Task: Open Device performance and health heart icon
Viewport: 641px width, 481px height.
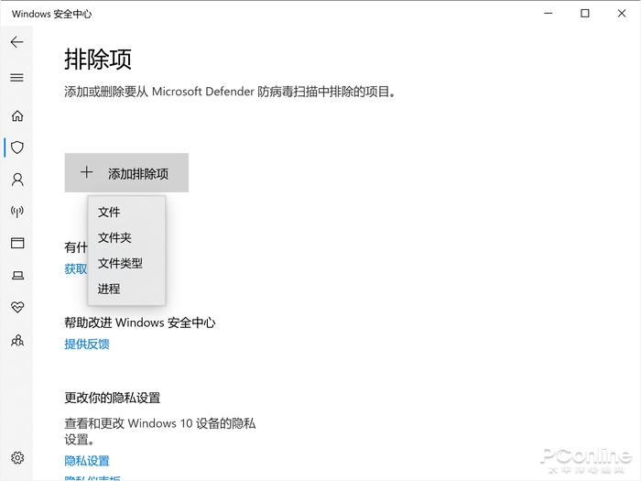Action: coord(16,307)
